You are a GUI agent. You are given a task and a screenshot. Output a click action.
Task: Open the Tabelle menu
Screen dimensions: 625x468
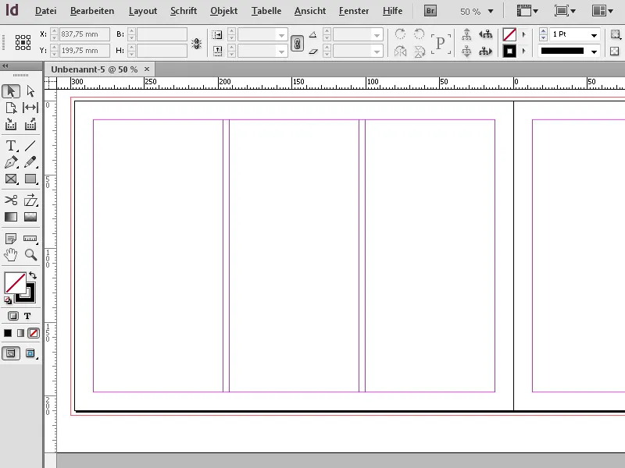266,11
